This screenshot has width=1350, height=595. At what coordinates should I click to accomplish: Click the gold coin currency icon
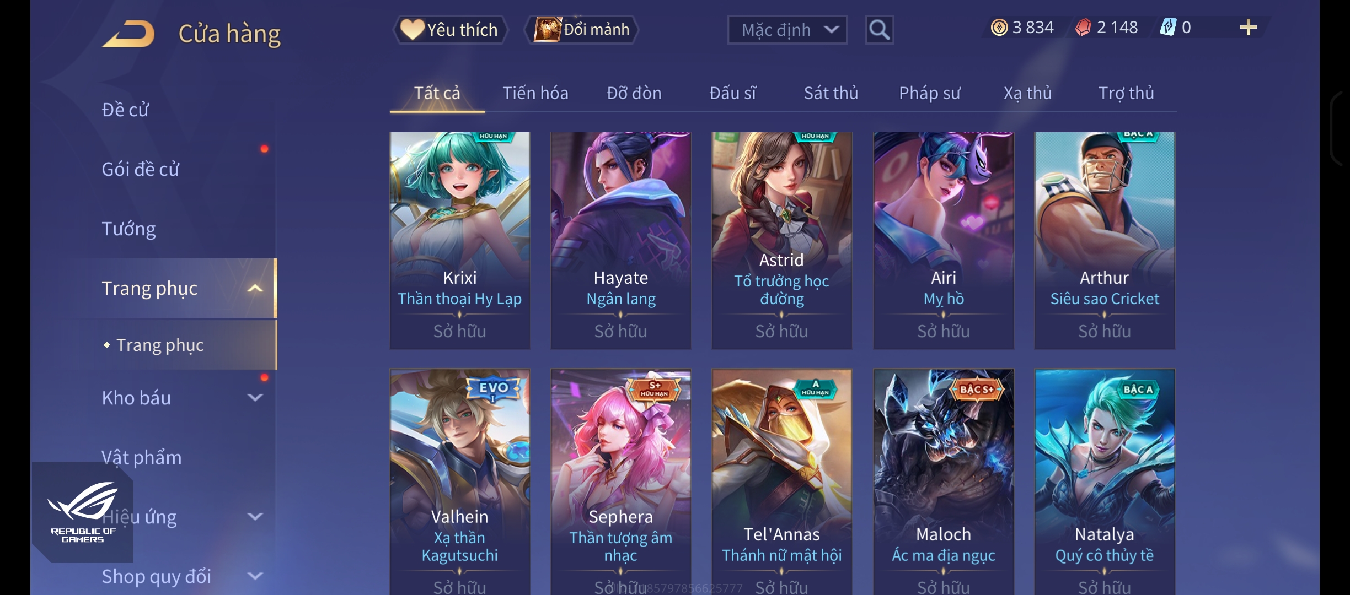999,28
